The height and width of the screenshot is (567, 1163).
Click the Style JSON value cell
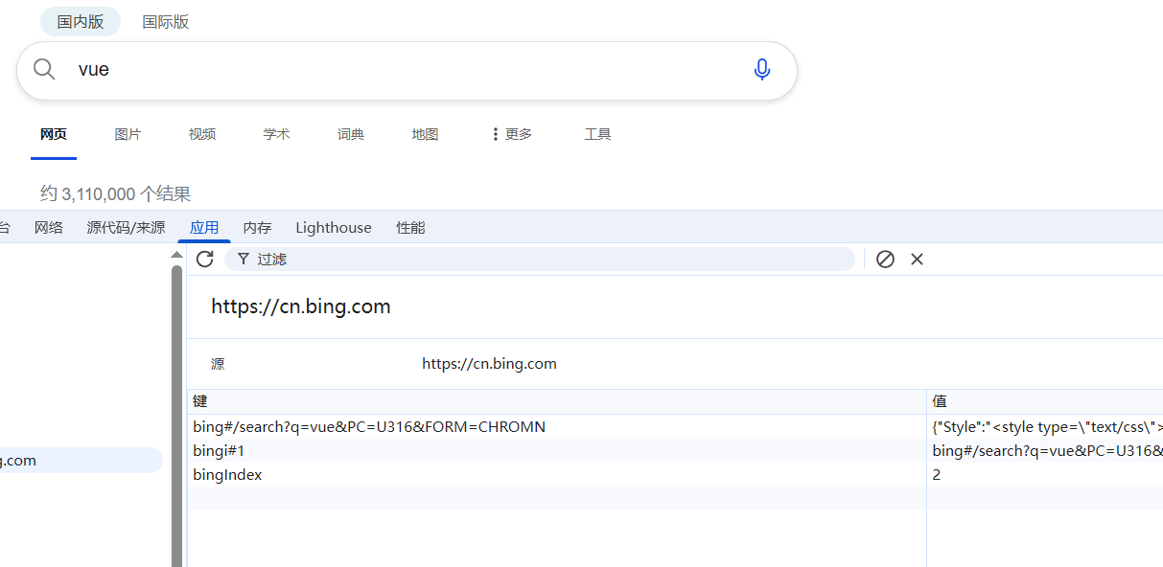(x=1045, y=426)
